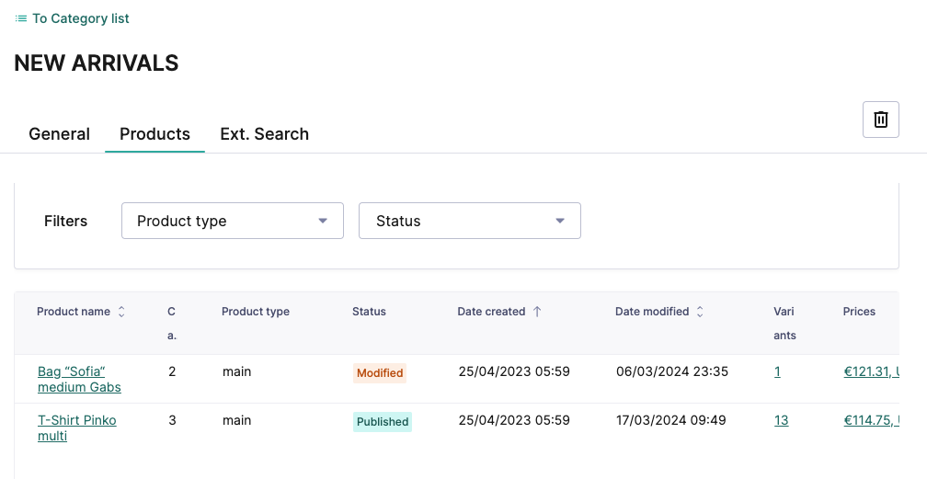Viewport: 927px width, 479px height.
Task: Toggle the Date modified sort arrows
Action: [700, 313]
